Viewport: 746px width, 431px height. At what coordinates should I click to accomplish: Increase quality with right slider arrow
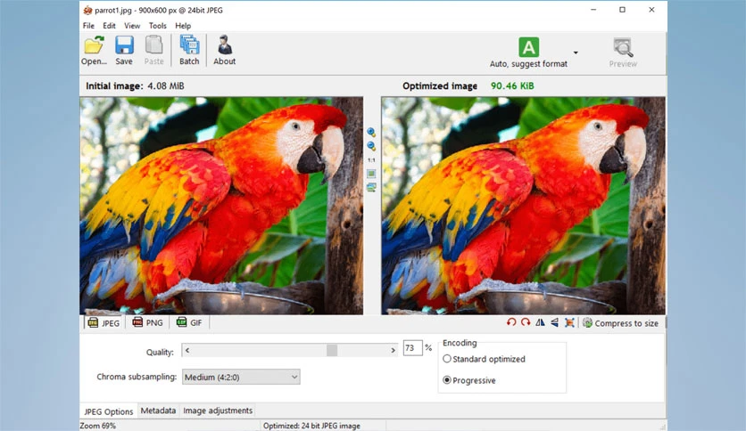pyautogui.click(x=393, y=350)
